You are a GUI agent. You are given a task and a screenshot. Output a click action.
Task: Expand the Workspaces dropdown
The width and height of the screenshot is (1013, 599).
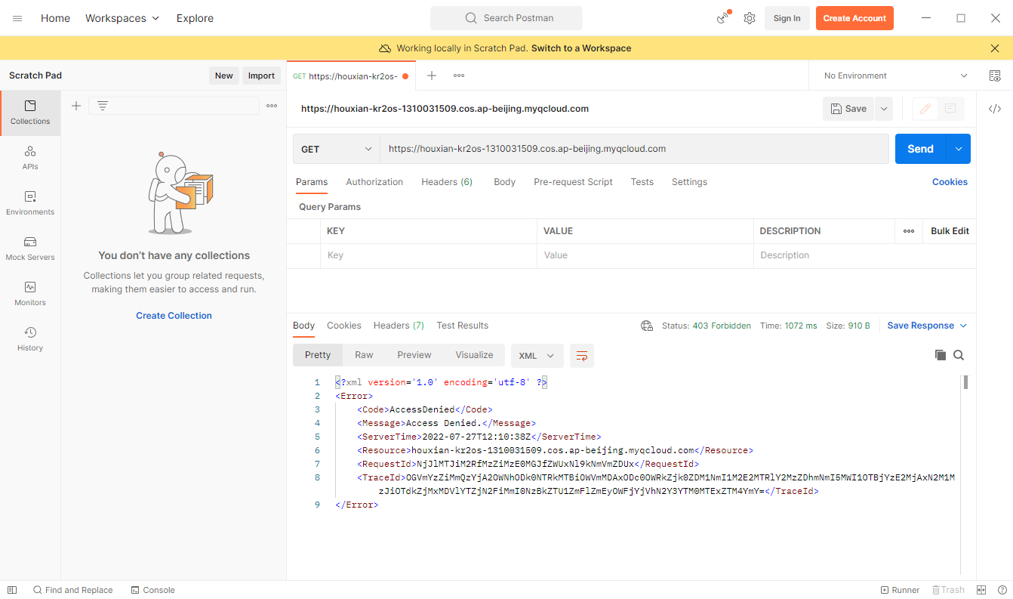click(122, 18)
